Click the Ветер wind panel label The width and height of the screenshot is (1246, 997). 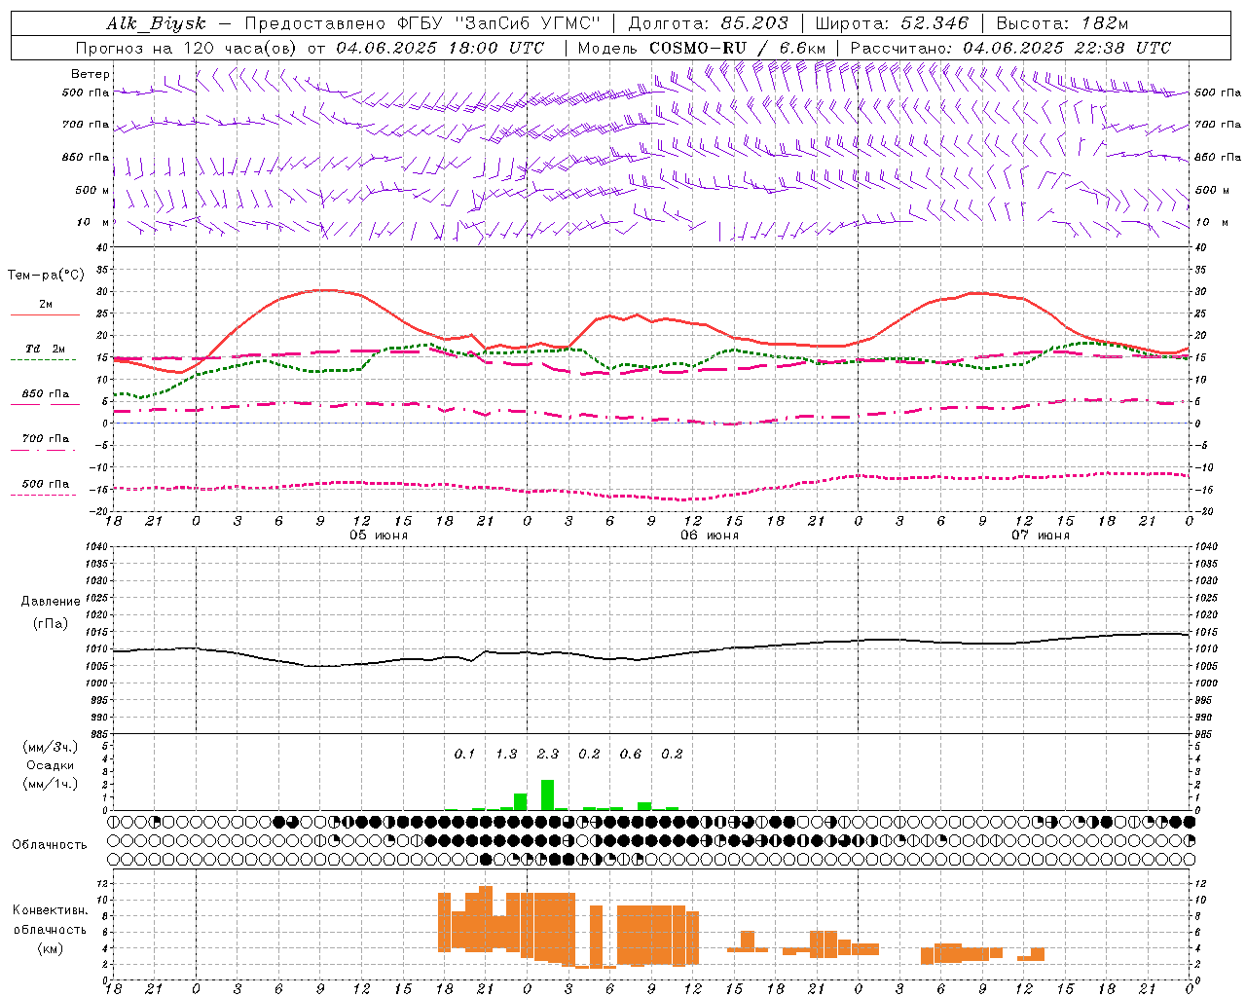coord(91,74)
